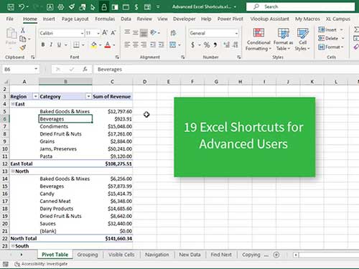This screenshot has height=269, width=359.
Task: Click the Format Painter brush icon
Action: 23,48
